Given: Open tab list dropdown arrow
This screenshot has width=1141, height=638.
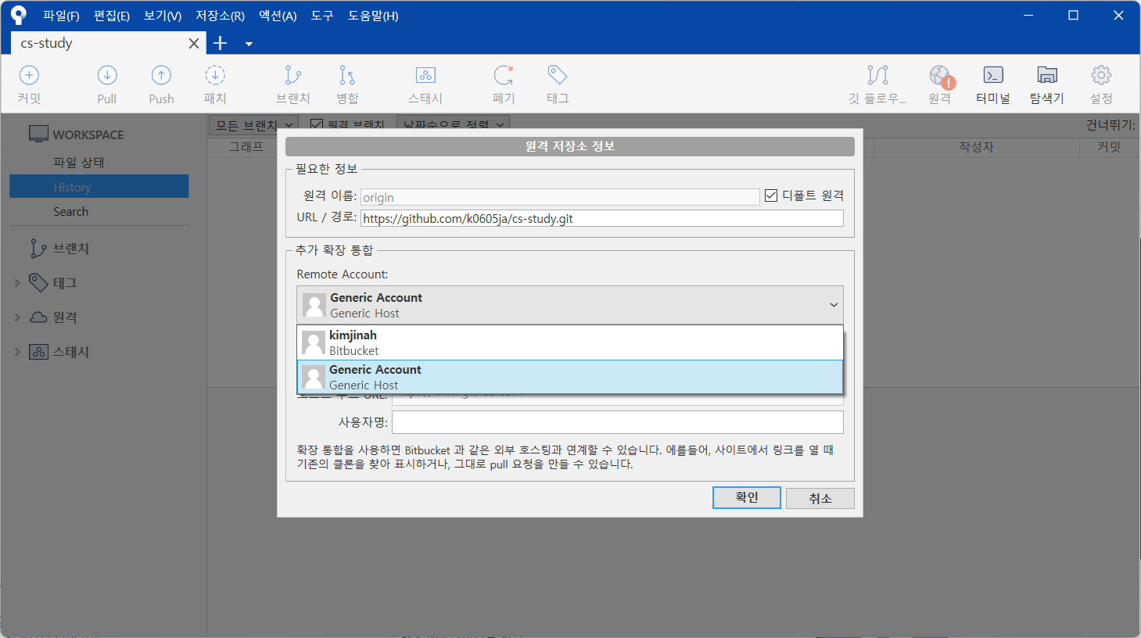Looking at the screenshot, I should coord(249,44).
